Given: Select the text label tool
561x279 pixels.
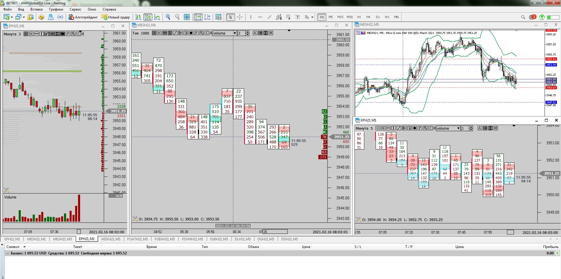Looking at the screenshot, I should (x=298, y=17).
